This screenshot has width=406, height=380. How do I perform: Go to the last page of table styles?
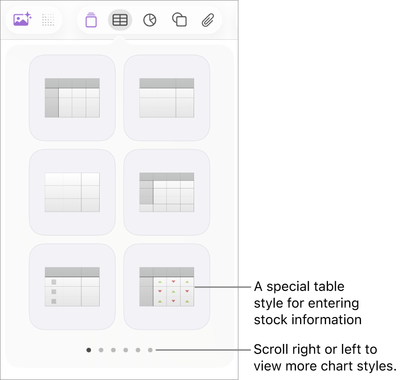tap(151, 350)
